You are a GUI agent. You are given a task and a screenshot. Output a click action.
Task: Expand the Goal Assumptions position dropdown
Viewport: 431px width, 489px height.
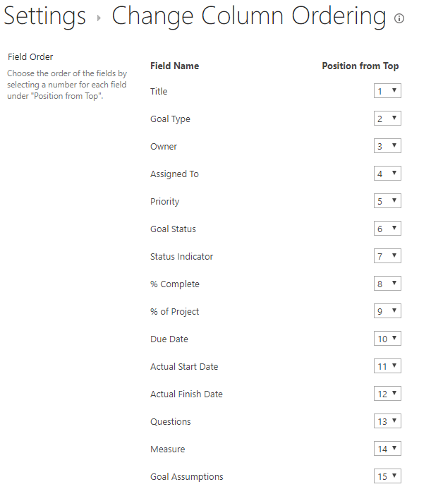[x=387, y=476]
